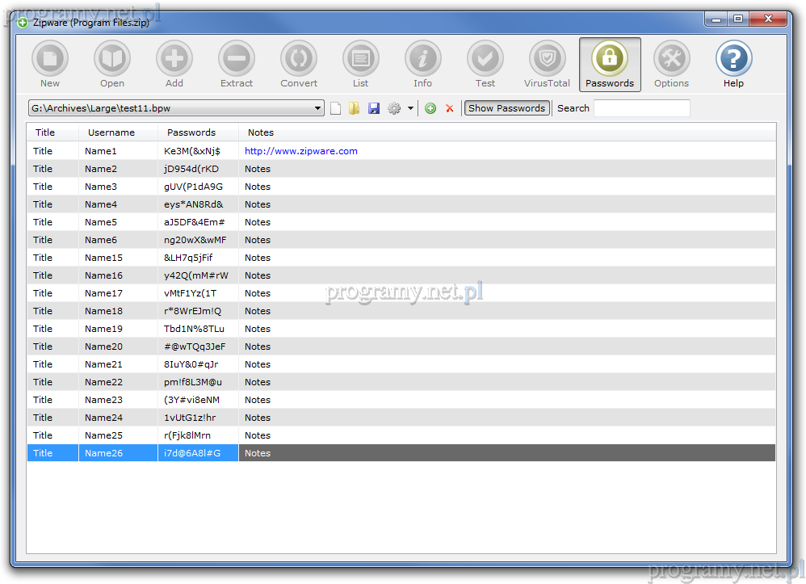Open the gear settings dropdown arrow

tap(410, 108)
